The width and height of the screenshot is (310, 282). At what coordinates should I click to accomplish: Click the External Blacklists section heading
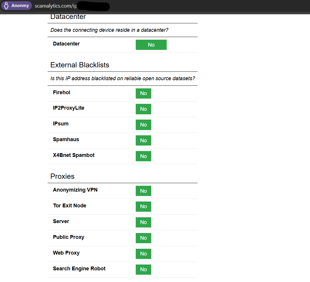tap(80, 65)
